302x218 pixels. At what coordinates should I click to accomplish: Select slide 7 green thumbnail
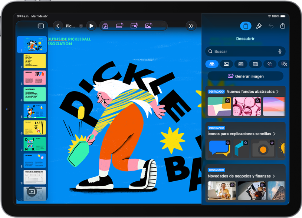tap(35, 144)
